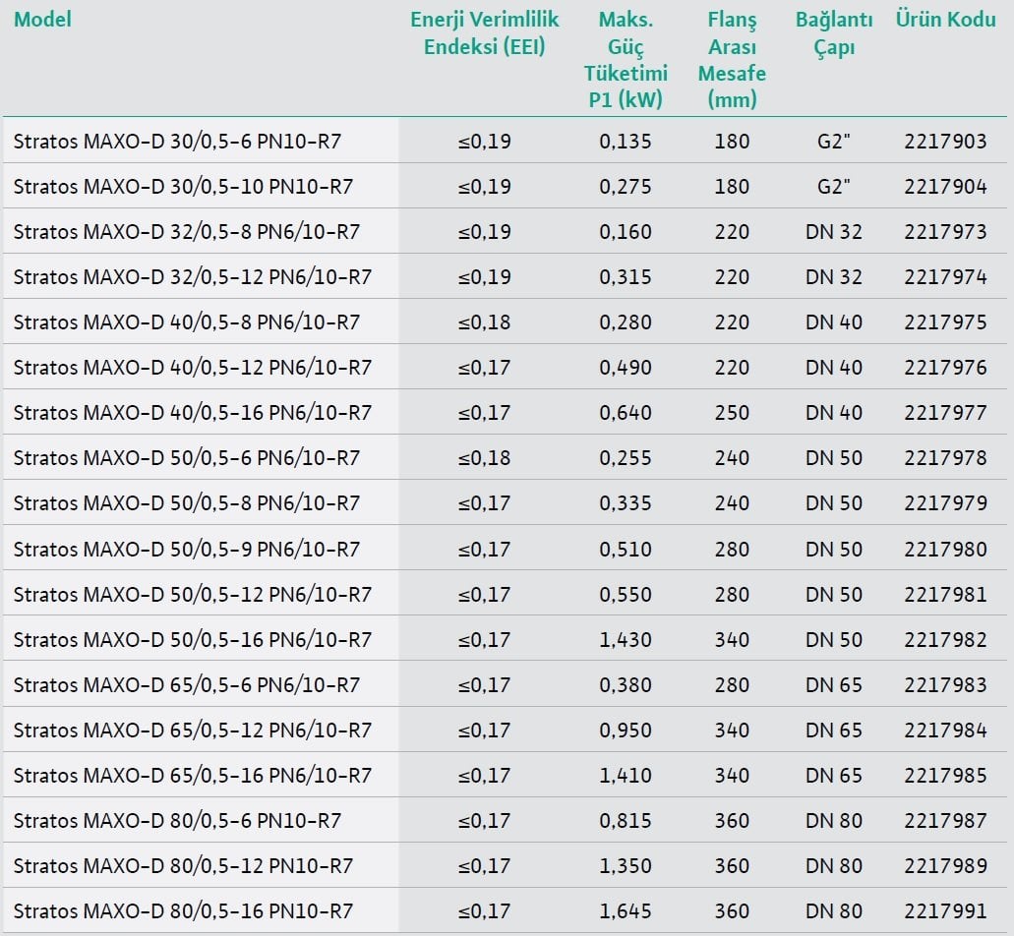Image resolution: width=1014 pixels, height=936 pixels.
Task: Click product code 2217904
Action: (x=945, y=186)
